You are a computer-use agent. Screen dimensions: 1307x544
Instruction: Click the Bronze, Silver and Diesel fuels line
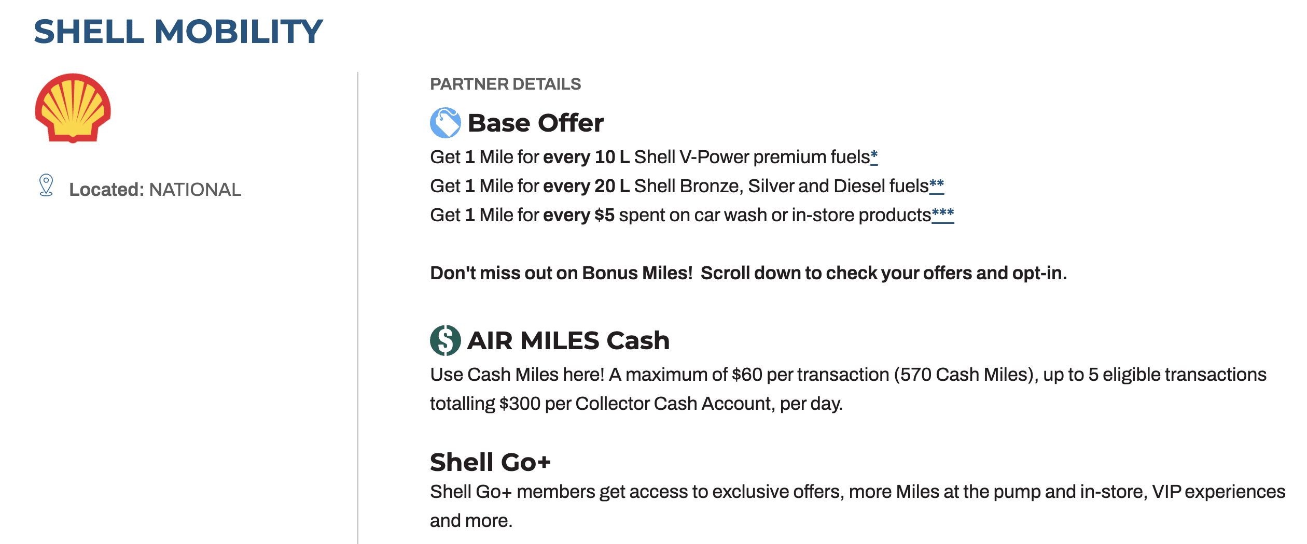click(678, 186)
